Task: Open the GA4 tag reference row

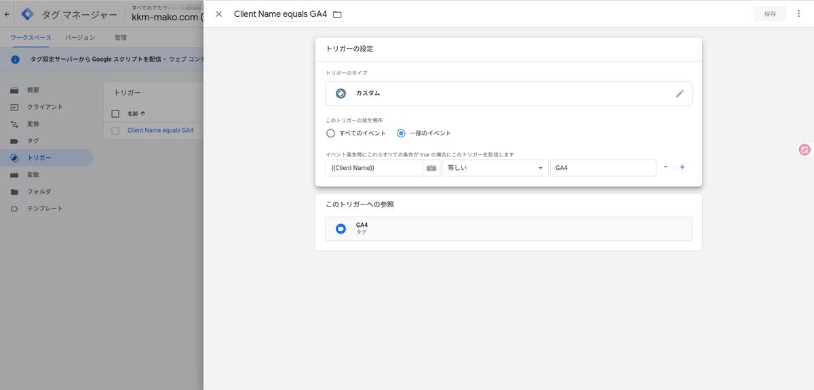Action: [x=509, y=229]
